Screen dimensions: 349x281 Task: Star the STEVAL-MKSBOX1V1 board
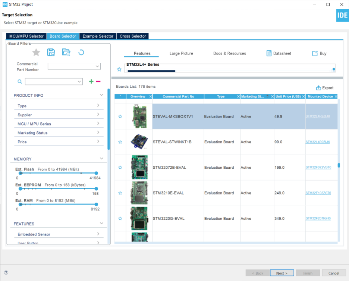120,116
